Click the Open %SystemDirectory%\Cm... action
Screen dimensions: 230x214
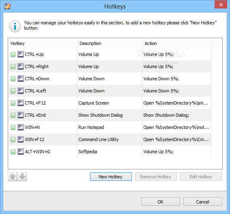[x=176, y=139]
